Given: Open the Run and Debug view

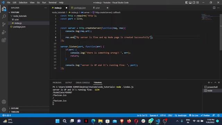Looking at the screenshot, I should coord(4,32).
